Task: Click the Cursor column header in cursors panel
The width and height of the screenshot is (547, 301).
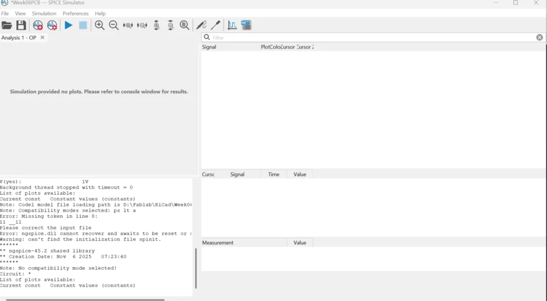Action: (x=209, y=175)
